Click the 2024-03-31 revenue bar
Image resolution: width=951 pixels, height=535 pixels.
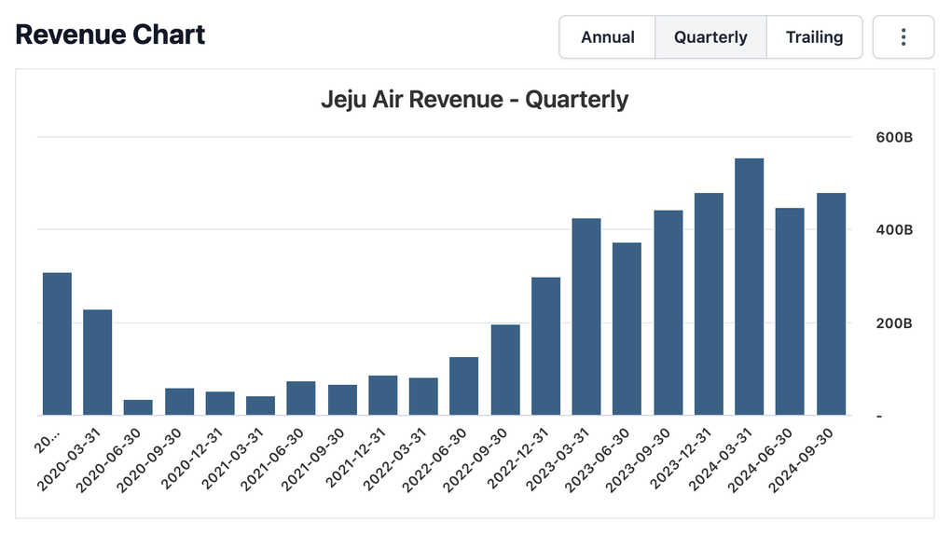(x=749, y=287)
